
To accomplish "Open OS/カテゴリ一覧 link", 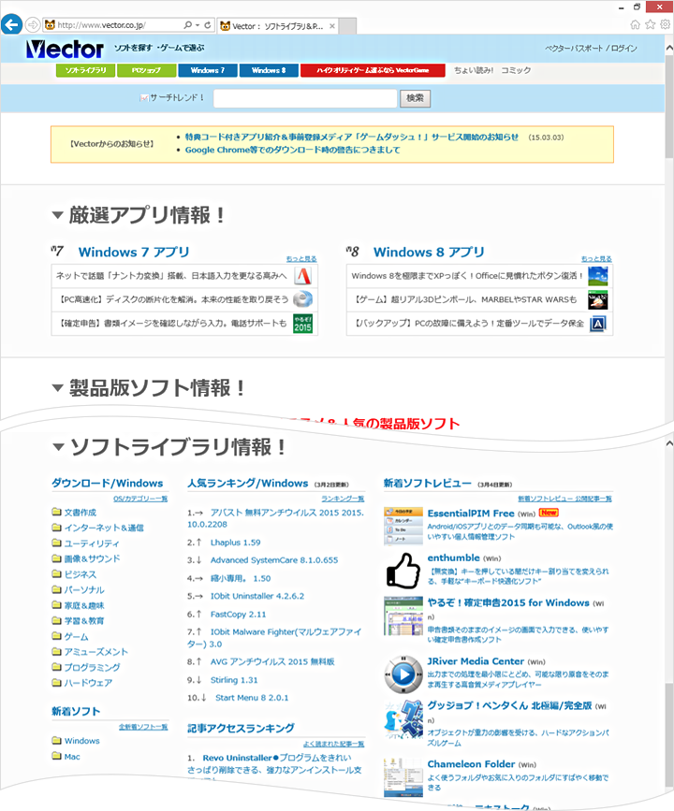I will coord(140,499).
